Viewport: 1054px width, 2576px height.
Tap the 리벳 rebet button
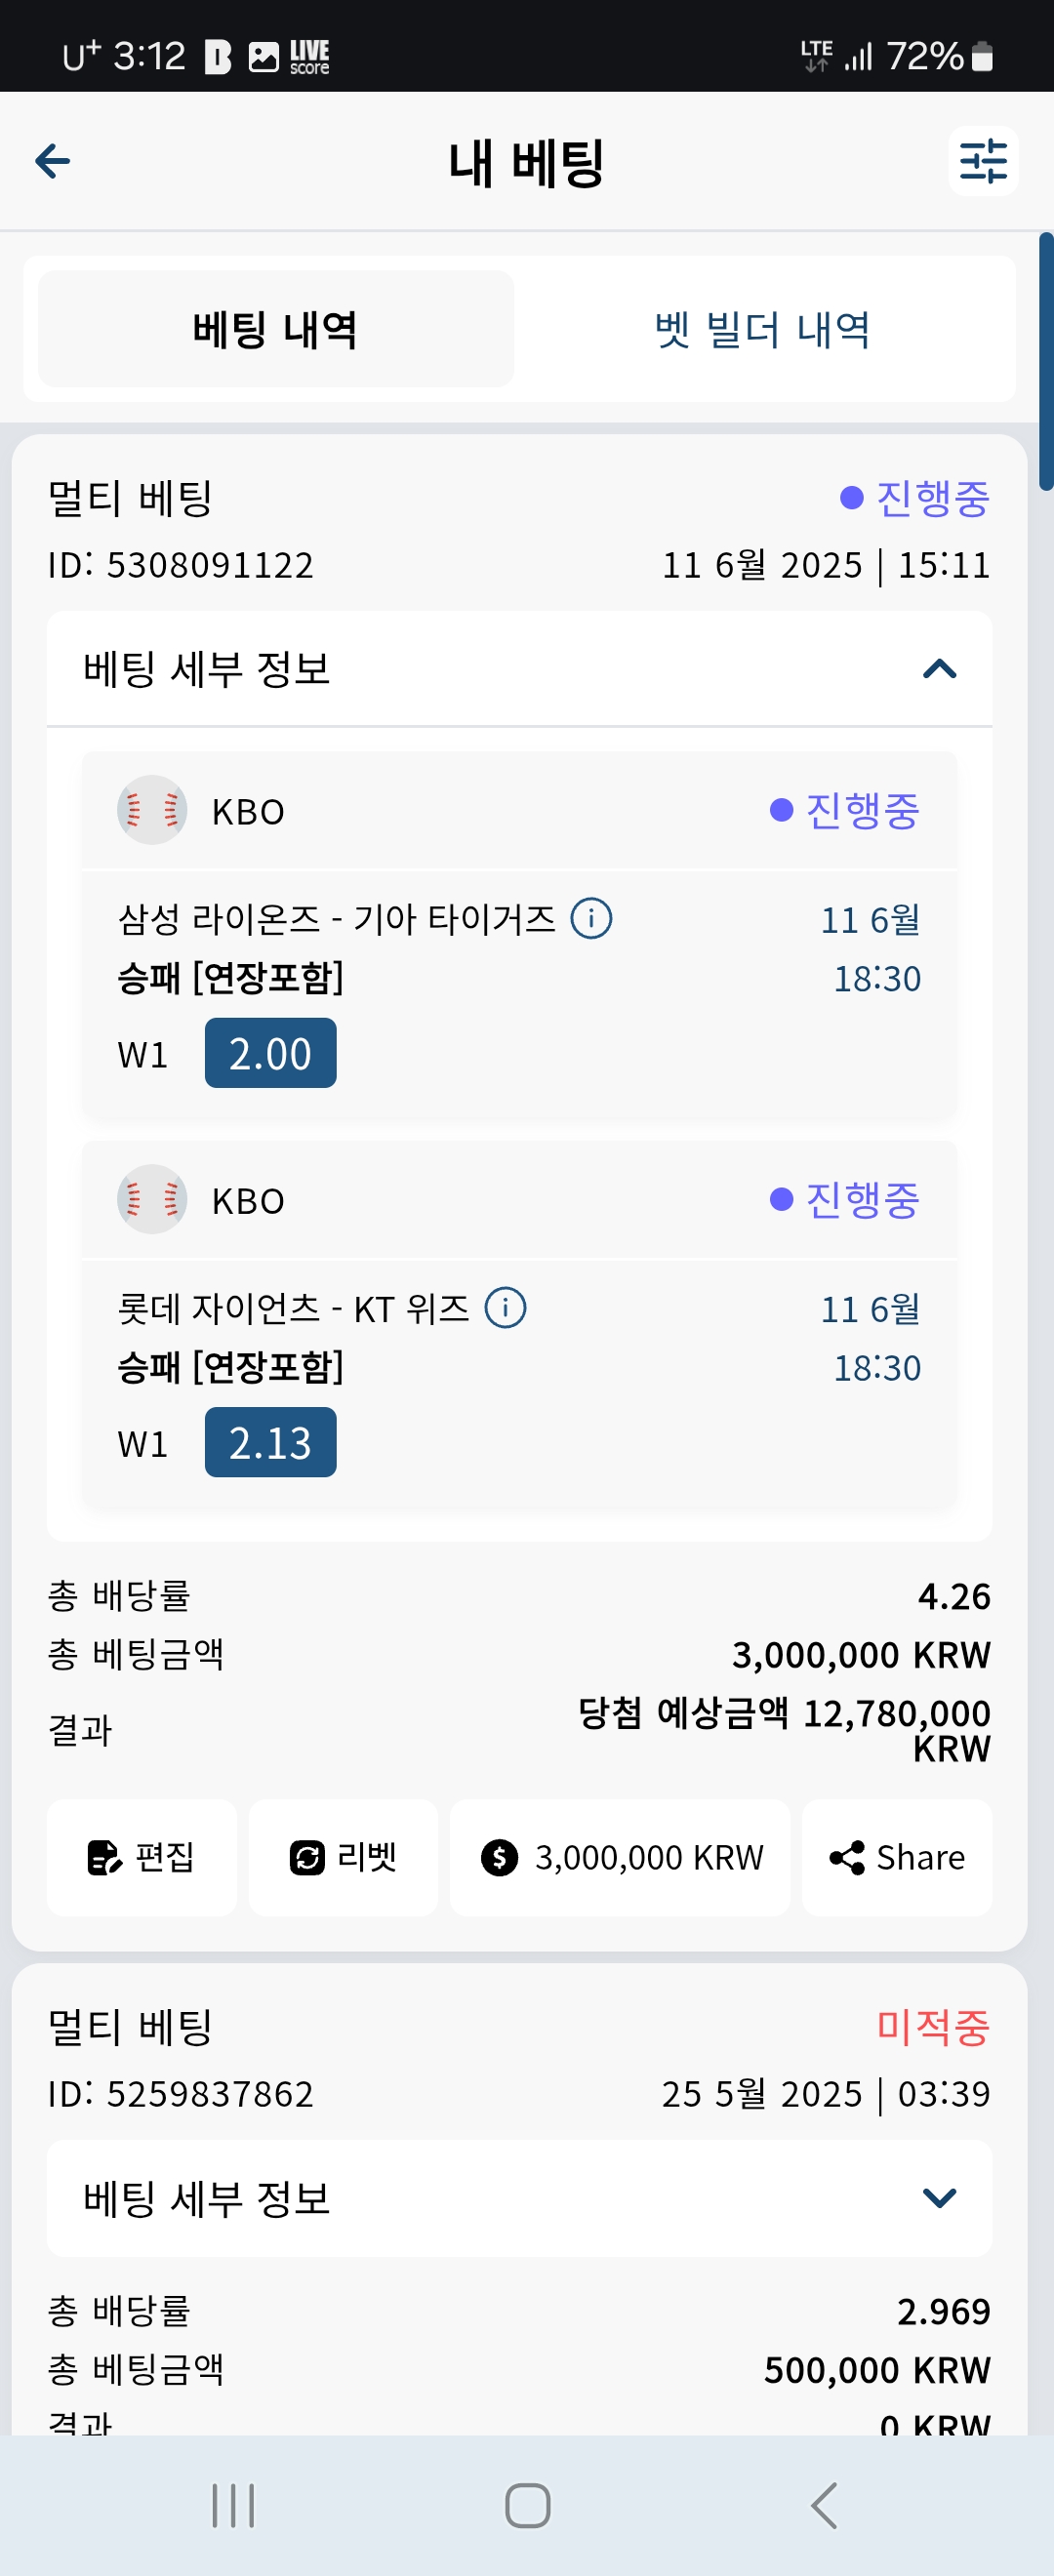pyautogui.click(x=343, y=1857)
